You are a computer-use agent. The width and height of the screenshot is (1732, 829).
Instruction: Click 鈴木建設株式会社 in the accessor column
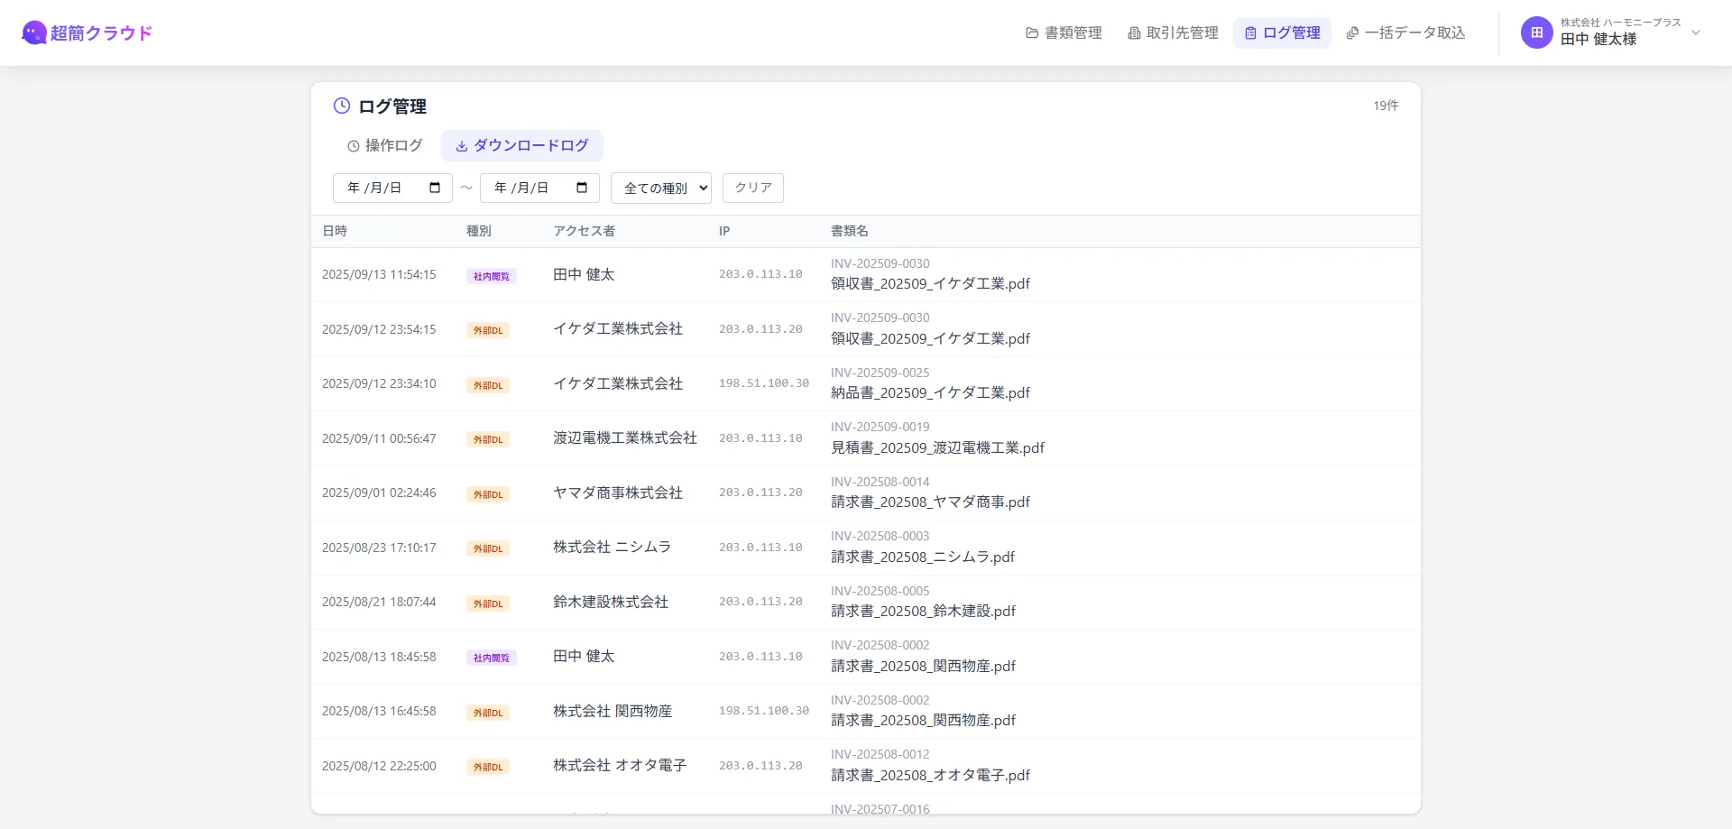click(611, 602)
